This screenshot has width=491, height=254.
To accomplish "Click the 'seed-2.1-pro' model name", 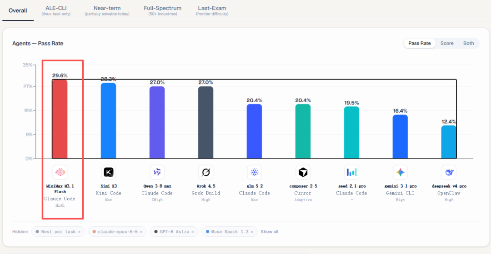I will pyautogui.click(x=351, y=186).
